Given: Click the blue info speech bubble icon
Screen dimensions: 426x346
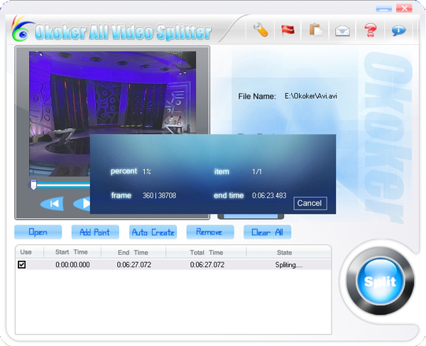Looking at the screenshot, I should 398,30.
